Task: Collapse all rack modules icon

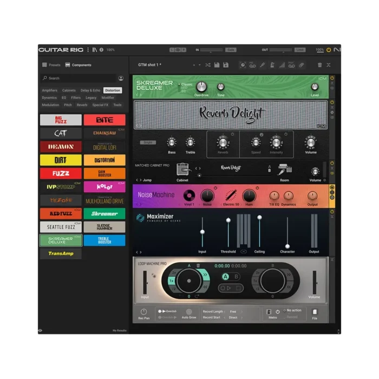Action: click(x=329, y=65)
